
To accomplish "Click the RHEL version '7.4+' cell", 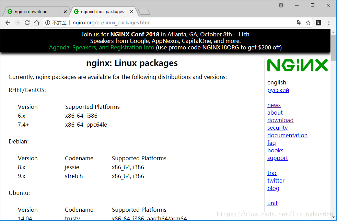I will 23,125.
